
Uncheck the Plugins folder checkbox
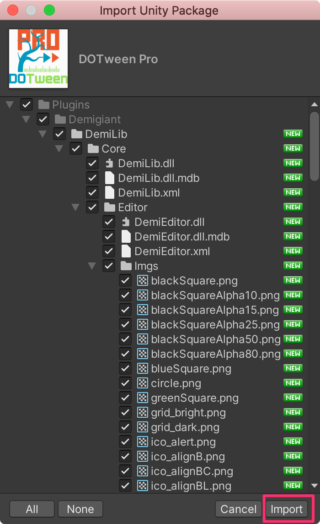[x=27, y=104]
